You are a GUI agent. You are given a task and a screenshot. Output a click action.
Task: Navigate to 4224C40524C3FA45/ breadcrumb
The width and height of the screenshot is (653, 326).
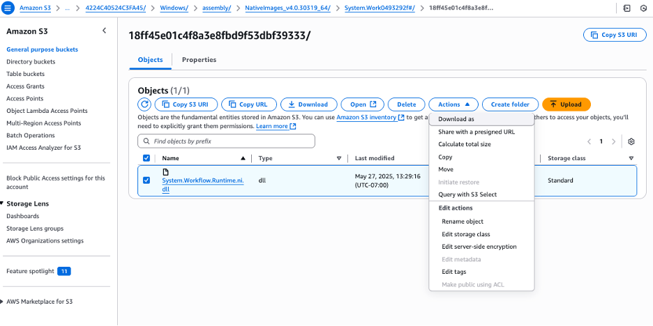(116, 8)
